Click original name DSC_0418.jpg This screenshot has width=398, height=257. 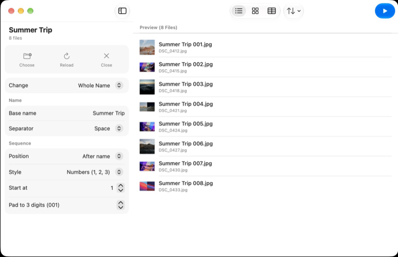pyautogui.click(x=173, y=91)
